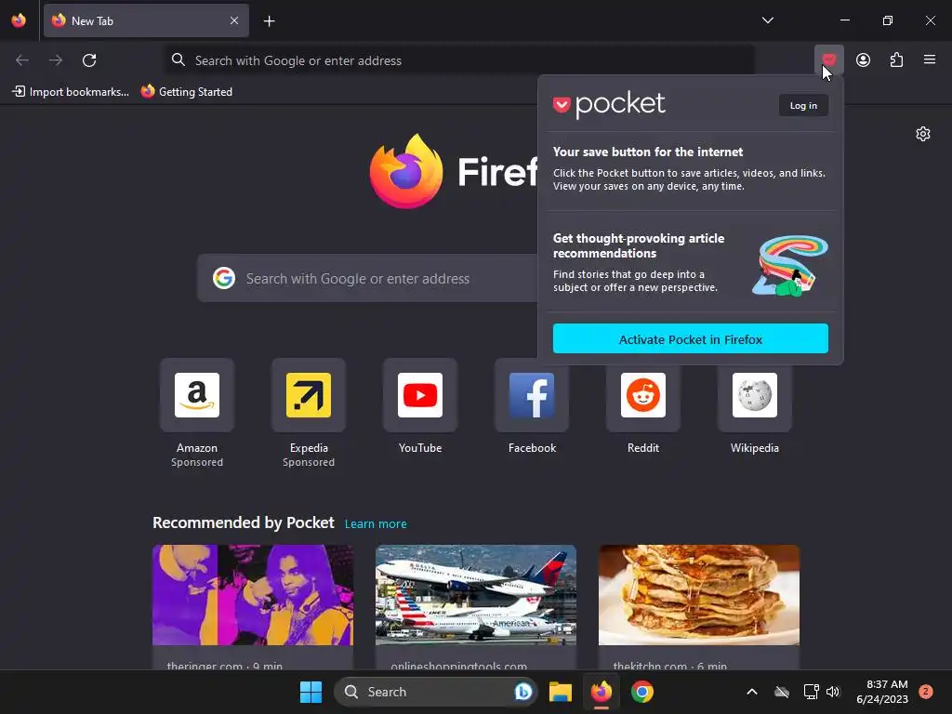Open thekitchn.com pancakes article thumbnail
The image size is (952, 714).
(699, 595)
